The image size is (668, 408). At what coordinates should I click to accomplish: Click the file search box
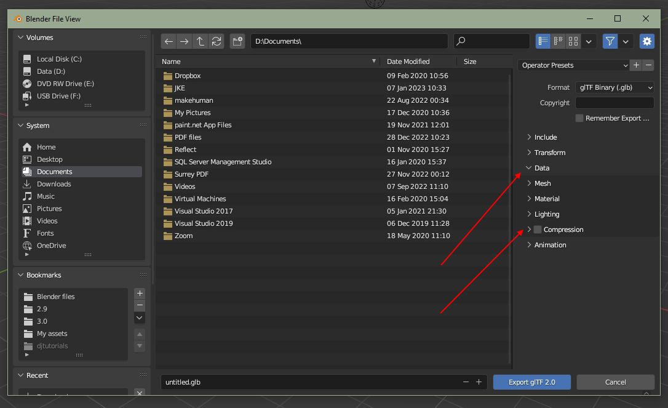coord(491,41)
